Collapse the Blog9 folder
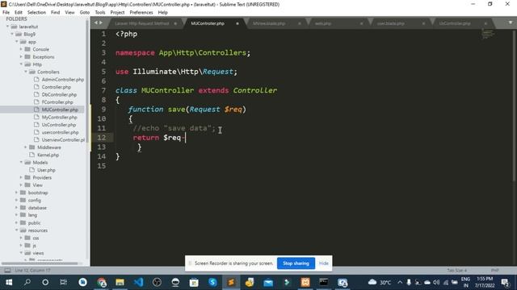Image resolution: width=517 pixels, height=290 pixels. 12,34
